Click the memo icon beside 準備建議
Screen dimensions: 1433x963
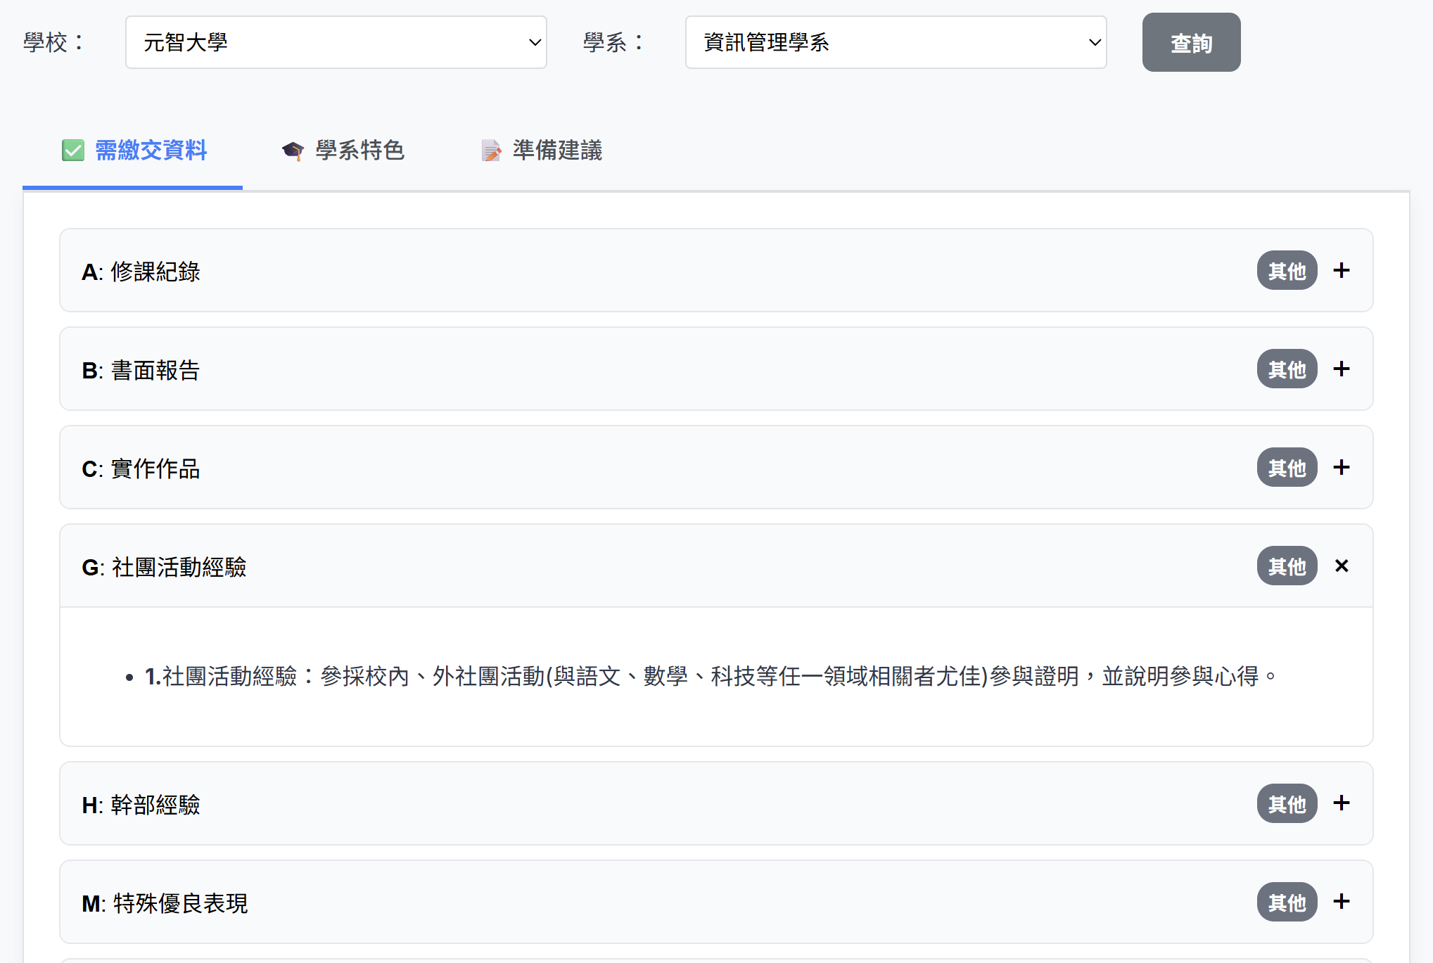(490, 150)
